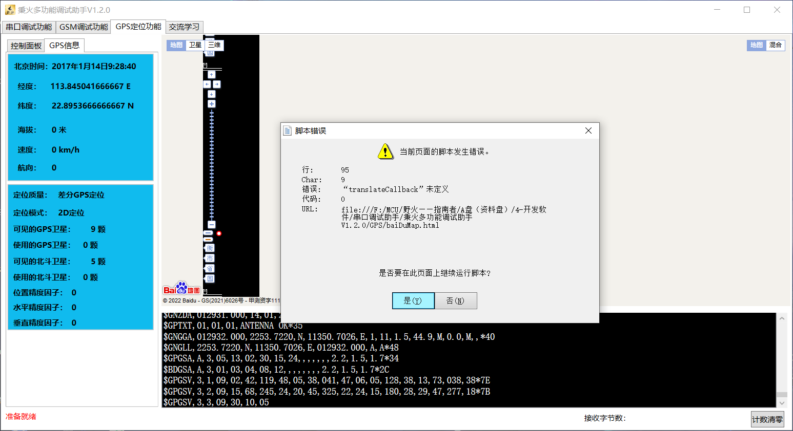793x431 pixels.
Task: Click the $BDGSA sentence line in log
Action: [276, 370]
